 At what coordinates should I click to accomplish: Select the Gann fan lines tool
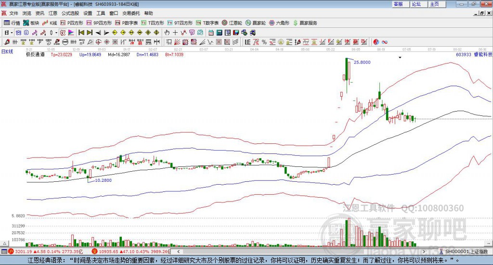[x=177, y=42]
